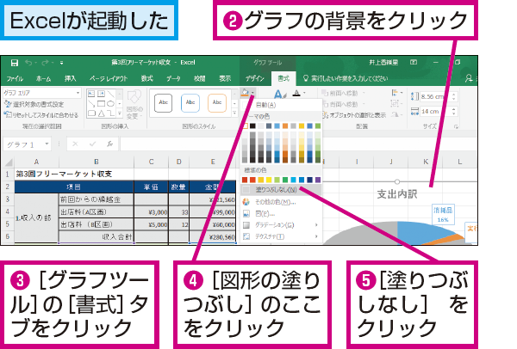Click the rotate objects icon
The width and height of the screenshot is (517, 349).
point(396,114)
